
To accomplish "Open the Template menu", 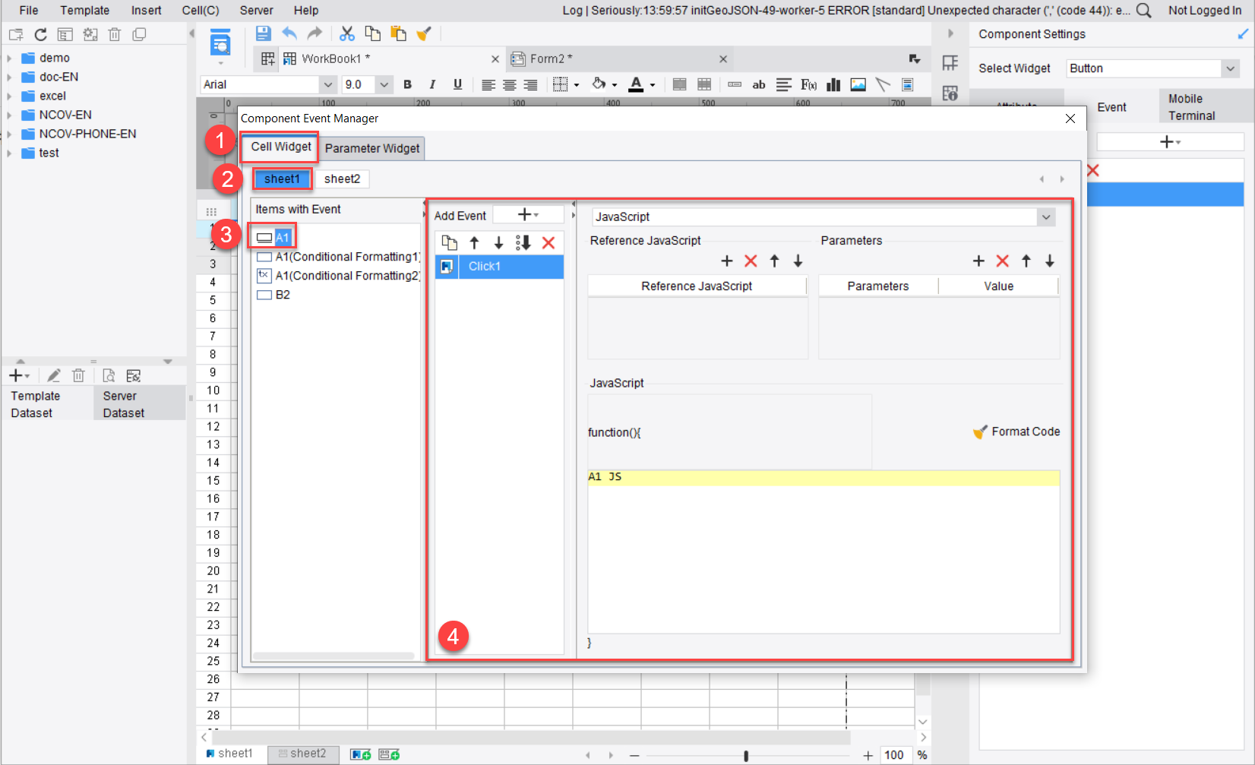I will 85,10.
